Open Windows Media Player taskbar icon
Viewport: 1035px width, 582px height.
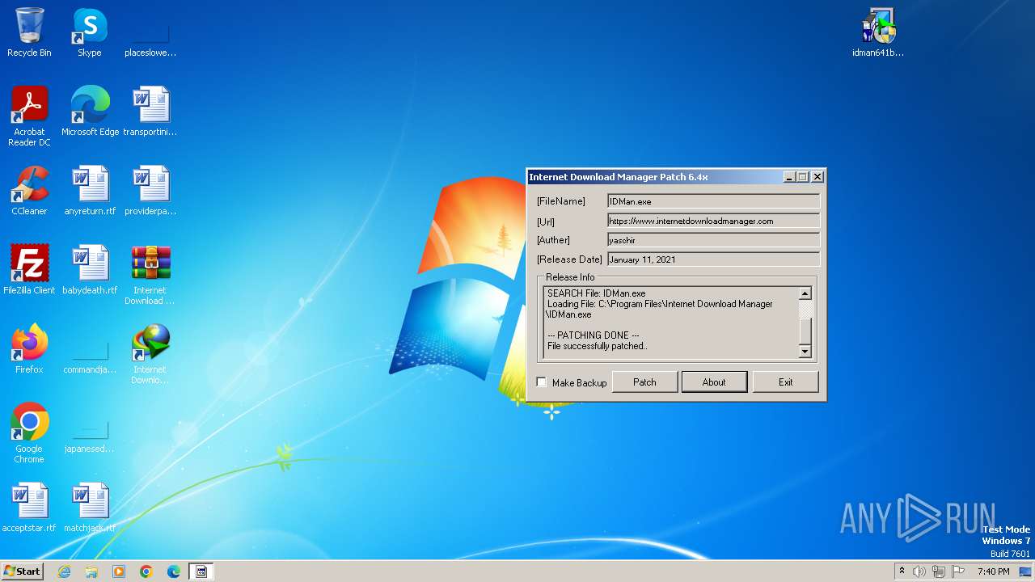[119, 571]
